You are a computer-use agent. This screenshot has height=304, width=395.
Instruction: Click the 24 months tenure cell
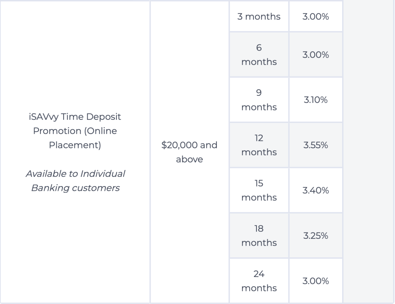coord(259,281)
